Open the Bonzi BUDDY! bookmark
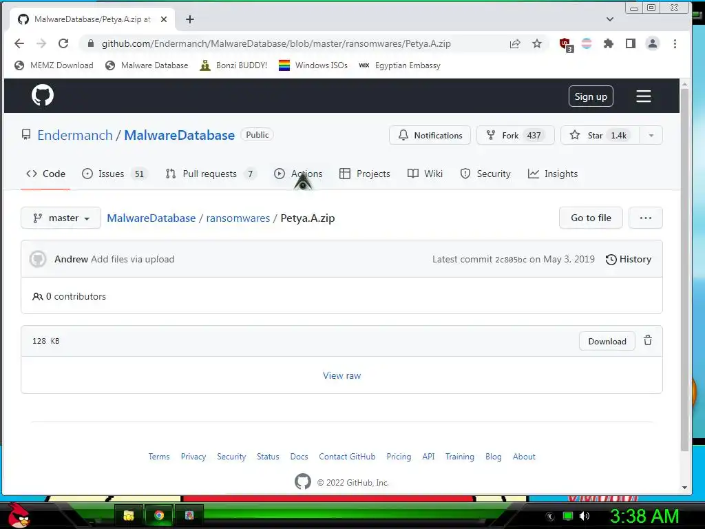Image resolution: width=705 pixels, height=529 pixels. click(234, 65)
